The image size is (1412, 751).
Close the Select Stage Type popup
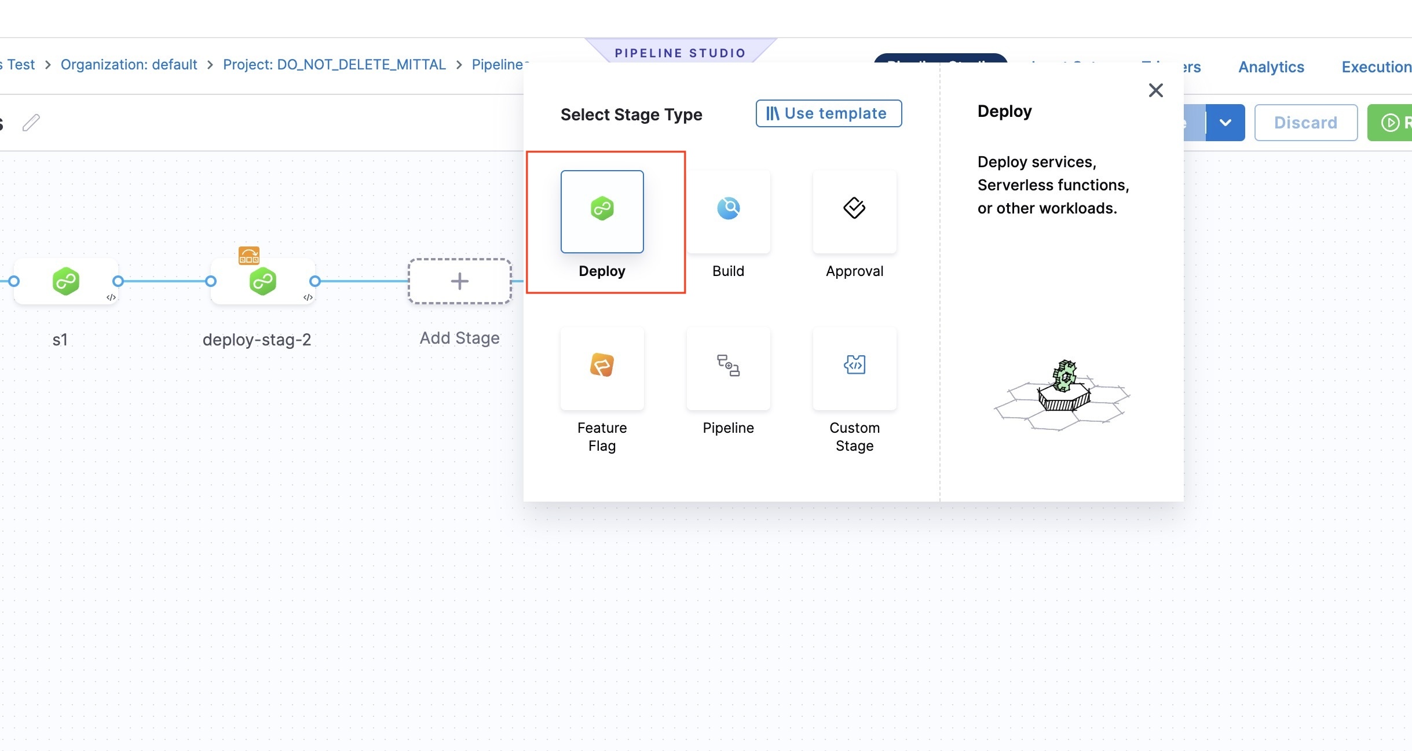point(1155,90)
